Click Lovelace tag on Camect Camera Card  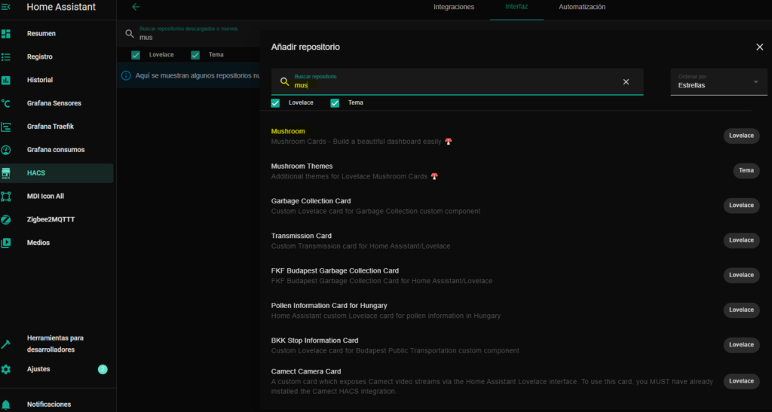click(741, 381)
